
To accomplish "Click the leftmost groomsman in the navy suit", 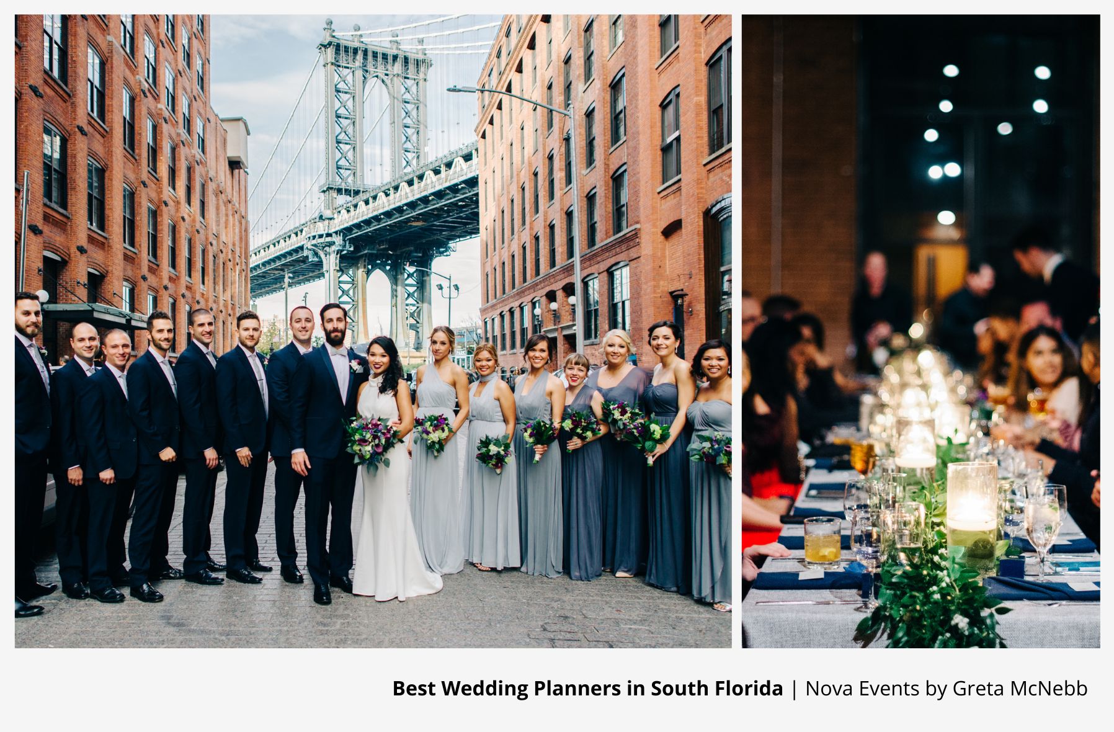I will click(x=31, y=453).
